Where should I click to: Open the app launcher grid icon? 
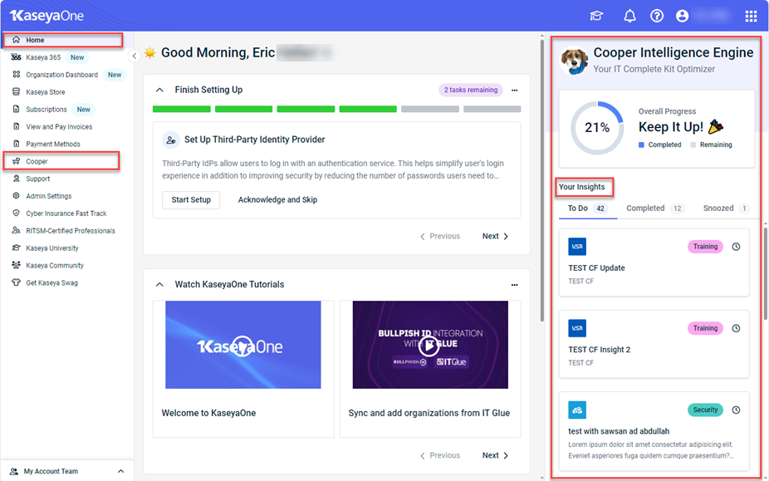tap(751, 16)
